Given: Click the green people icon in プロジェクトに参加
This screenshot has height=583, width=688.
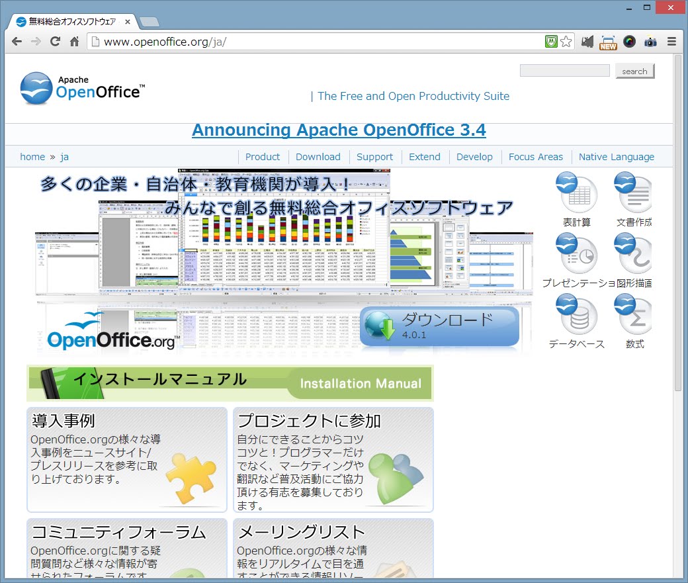Looking at the screenshot, I should tap(396, 478).
